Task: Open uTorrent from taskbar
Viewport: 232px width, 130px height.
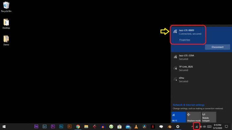Action: (111, 127)
